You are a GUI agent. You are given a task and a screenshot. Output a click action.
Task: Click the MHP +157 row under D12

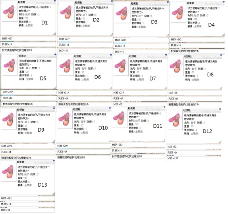click(193, 158)
